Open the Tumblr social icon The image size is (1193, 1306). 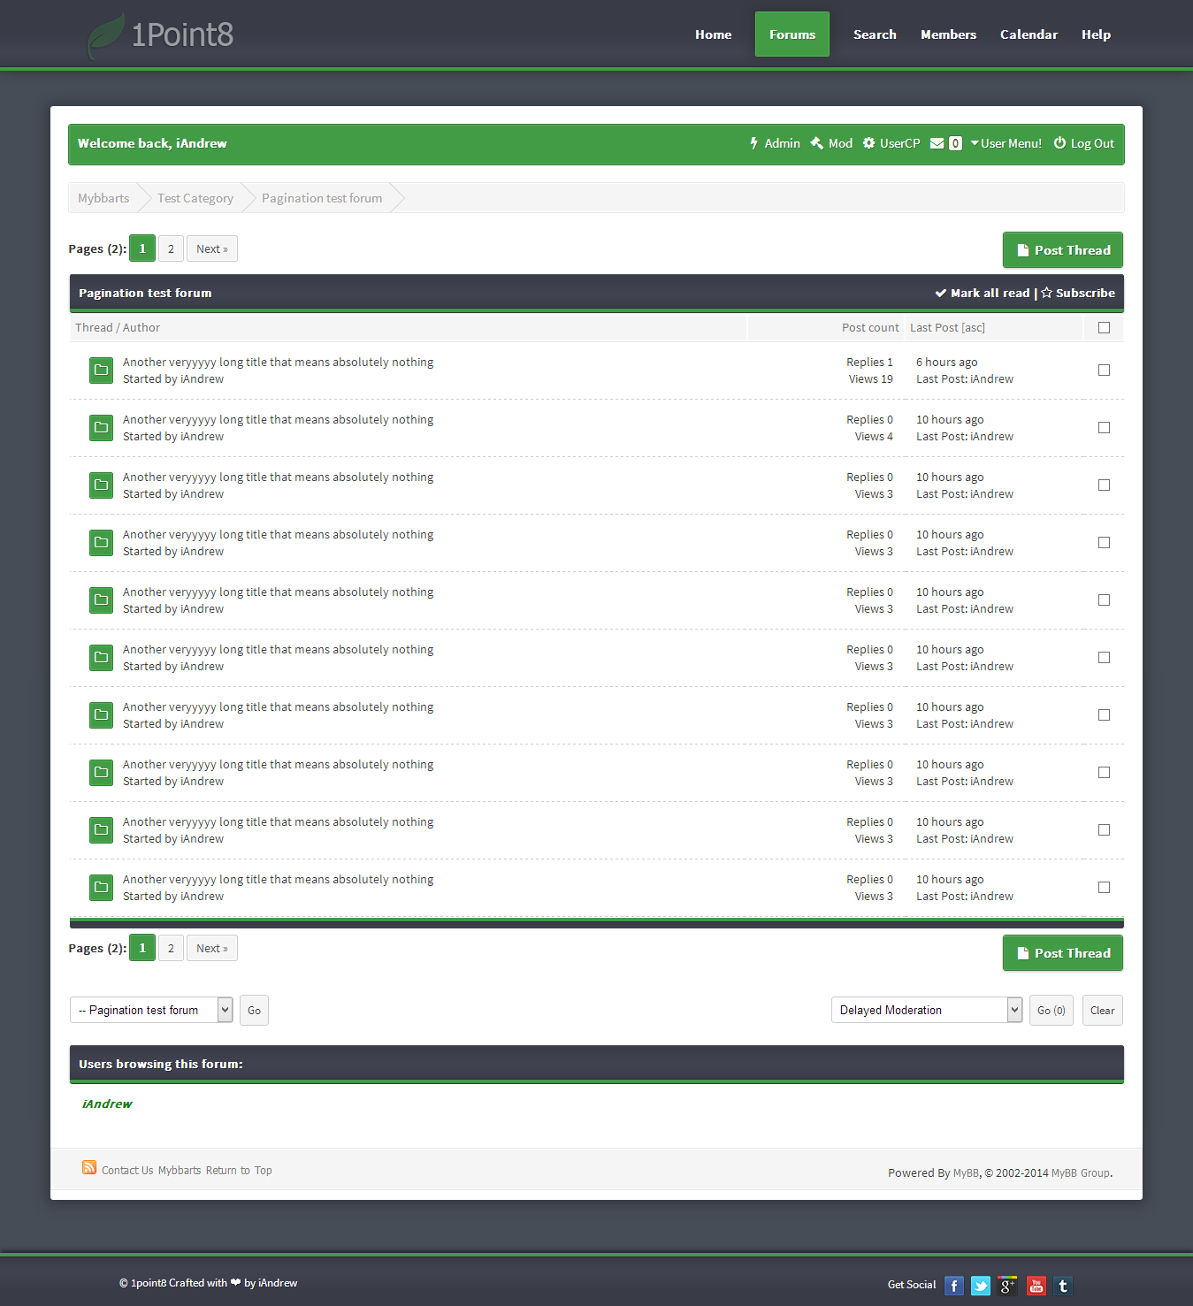pos(1063,1286)
